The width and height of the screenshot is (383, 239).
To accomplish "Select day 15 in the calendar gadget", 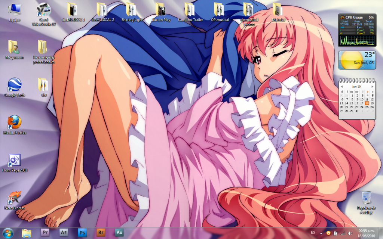I will pyautogui.click(x=352, y=103).
